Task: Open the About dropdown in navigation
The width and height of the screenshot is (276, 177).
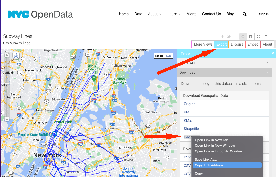Action: 155,14
